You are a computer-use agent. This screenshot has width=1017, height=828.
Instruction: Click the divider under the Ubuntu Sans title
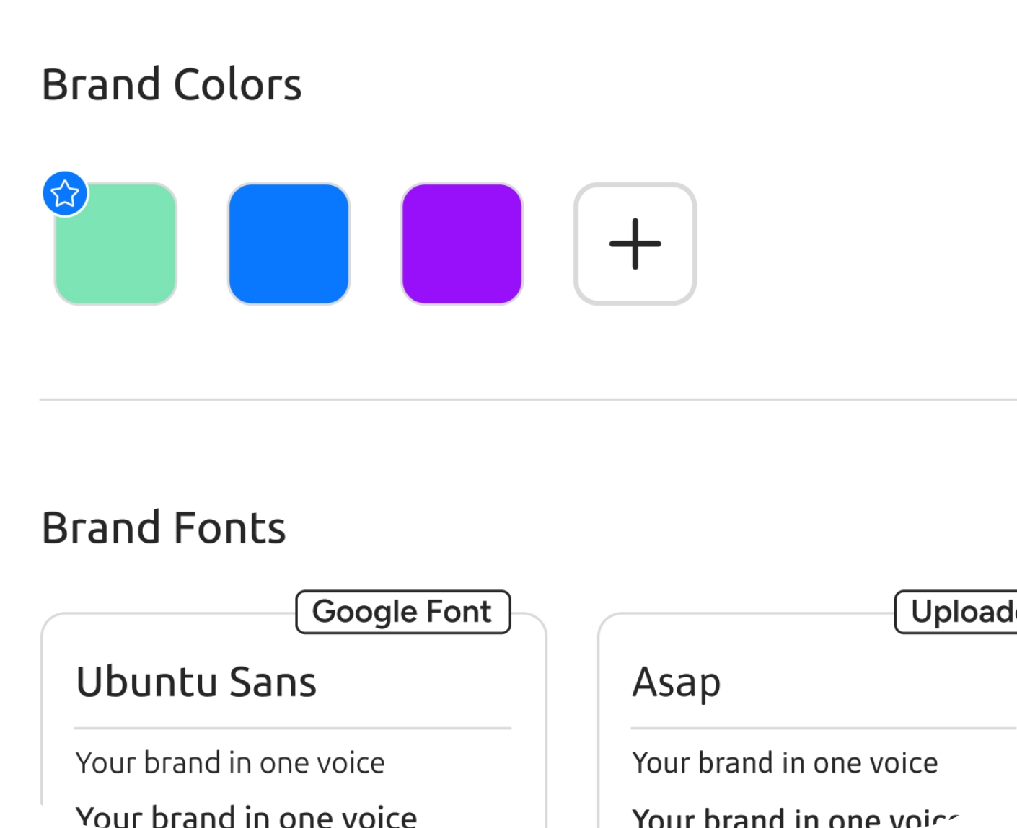[x=292, y=728]
